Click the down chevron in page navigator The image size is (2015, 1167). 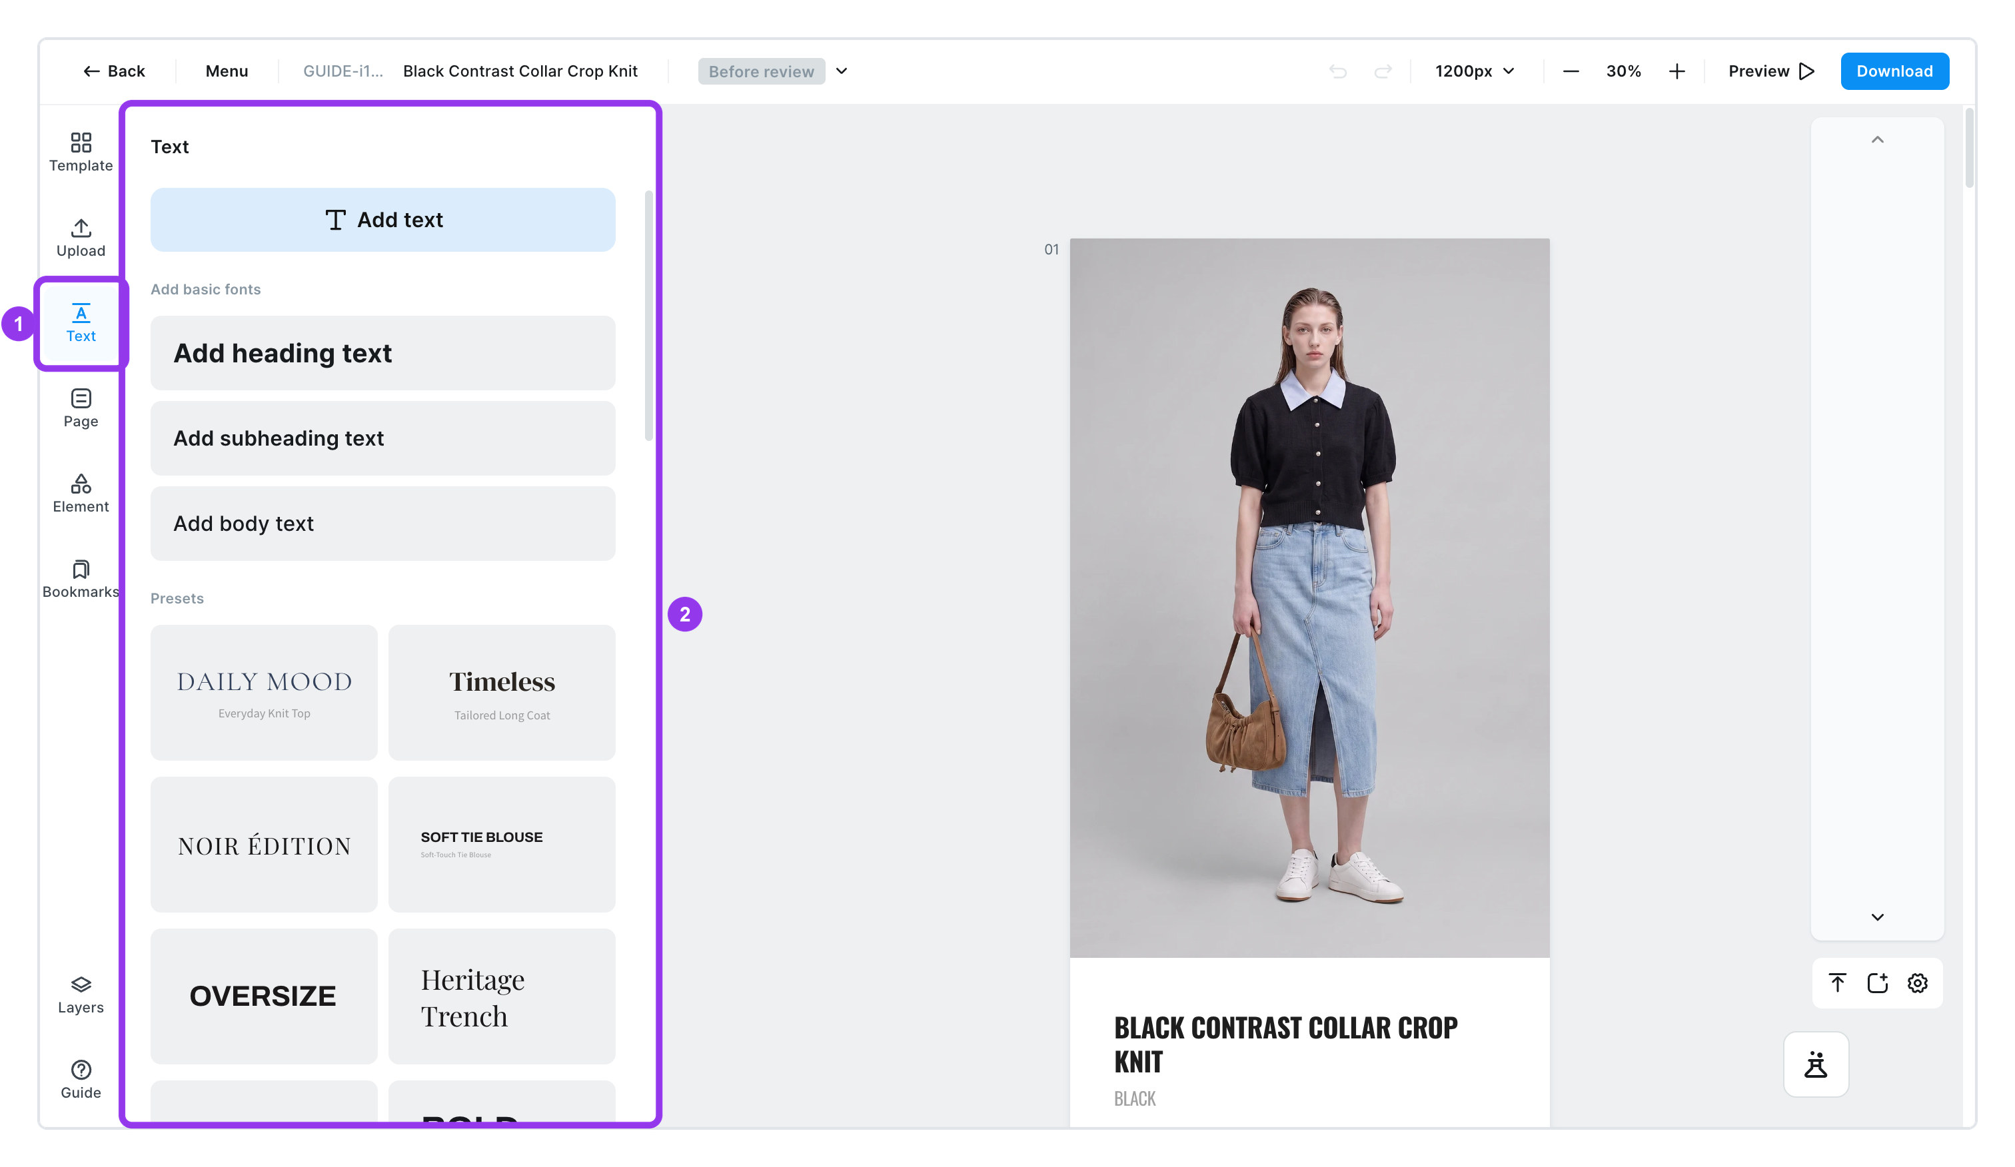click(x=1878, y=917)
